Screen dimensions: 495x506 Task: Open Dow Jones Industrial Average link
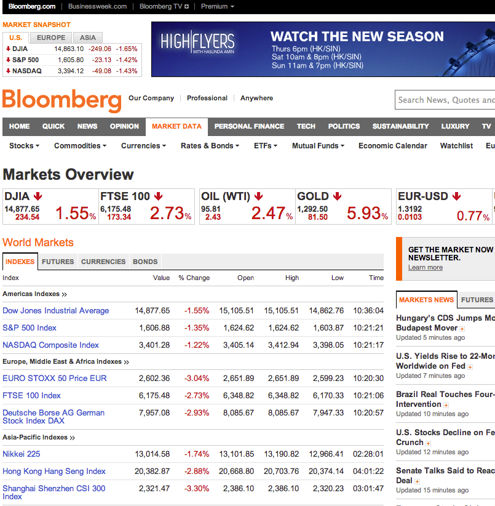[x=56, y=310]
